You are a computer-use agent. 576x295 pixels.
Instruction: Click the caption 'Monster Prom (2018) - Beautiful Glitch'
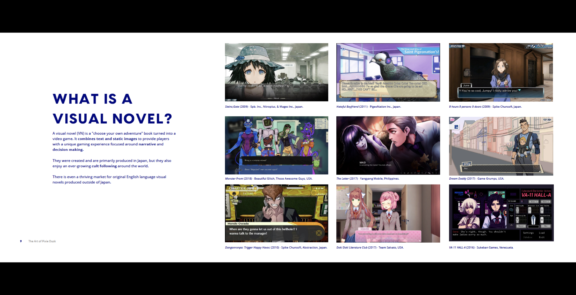pyautogui.click(x=269, y=178)
